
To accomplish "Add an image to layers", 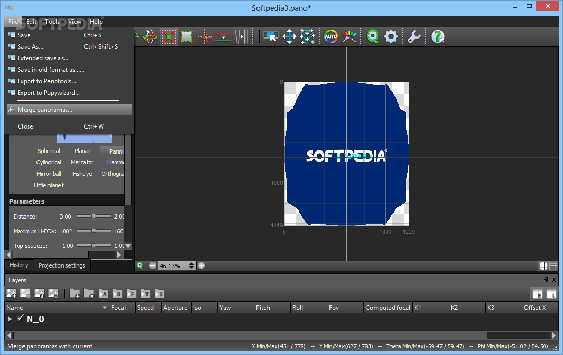I will (11, 294).
